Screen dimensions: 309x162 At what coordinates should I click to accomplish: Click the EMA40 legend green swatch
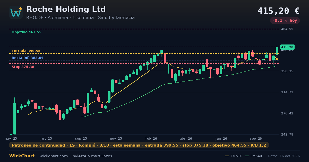click(247, 156)
